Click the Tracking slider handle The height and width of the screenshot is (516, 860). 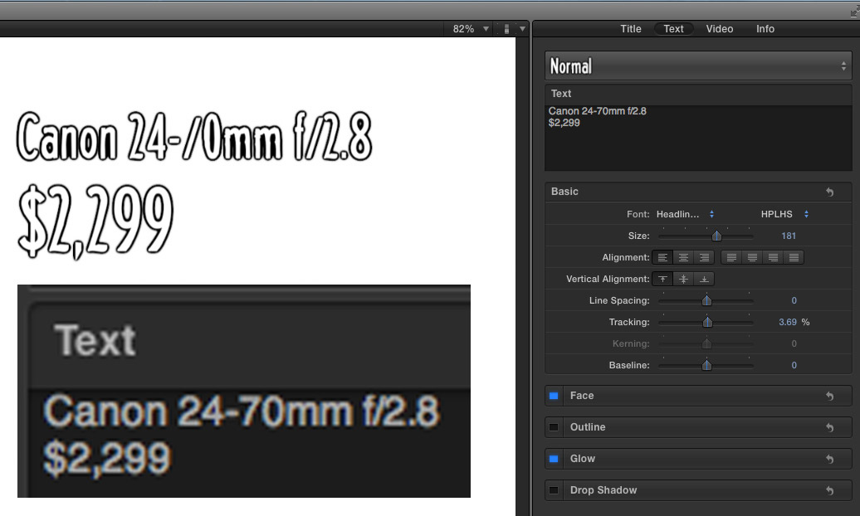pyautogui.click(x=707, y=322)
